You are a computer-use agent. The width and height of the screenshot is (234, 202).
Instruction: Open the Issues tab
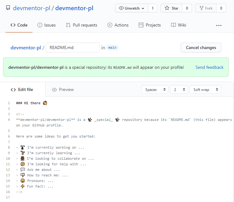point(46,25)
